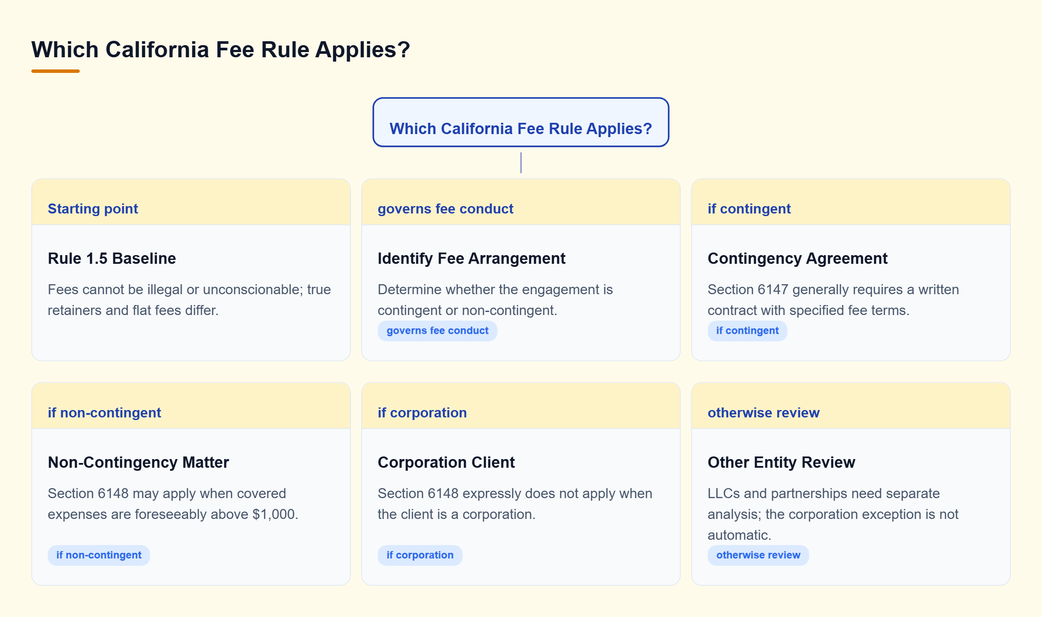The width and height of the screenshot is (1042, 617).
Task: Select the 'governs fee conduct' pill tag
Action: tap(437, 331)
